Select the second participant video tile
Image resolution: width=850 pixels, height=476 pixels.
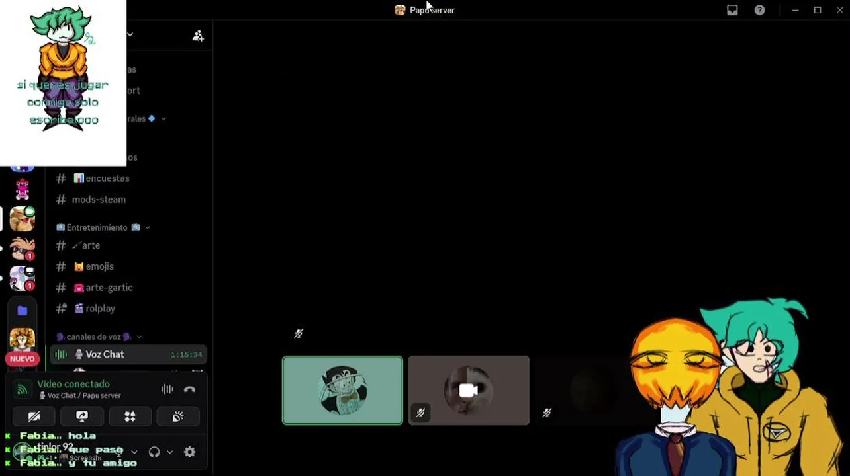pos(469,391)
